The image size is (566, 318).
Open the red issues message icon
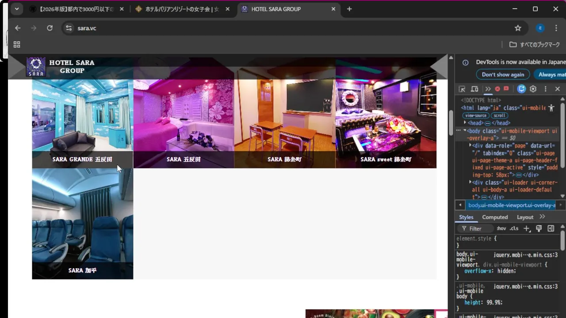[x=506, y=89]
